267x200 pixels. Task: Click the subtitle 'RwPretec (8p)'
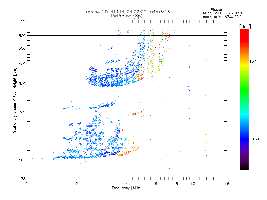pyautogui.click(x=126, y=16)
